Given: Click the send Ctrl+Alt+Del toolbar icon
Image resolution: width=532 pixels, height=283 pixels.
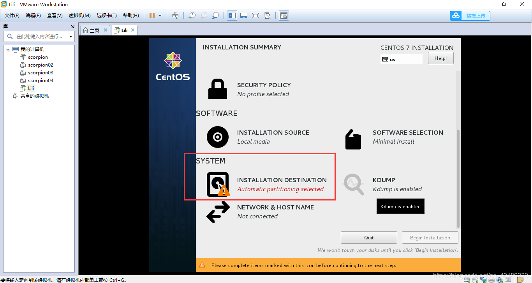Looking at the screenshot, I should click(175, 16).
